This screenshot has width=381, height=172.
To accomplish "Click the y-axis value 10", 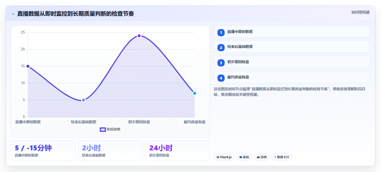I will pyautogui.click(x=23, y=83).
